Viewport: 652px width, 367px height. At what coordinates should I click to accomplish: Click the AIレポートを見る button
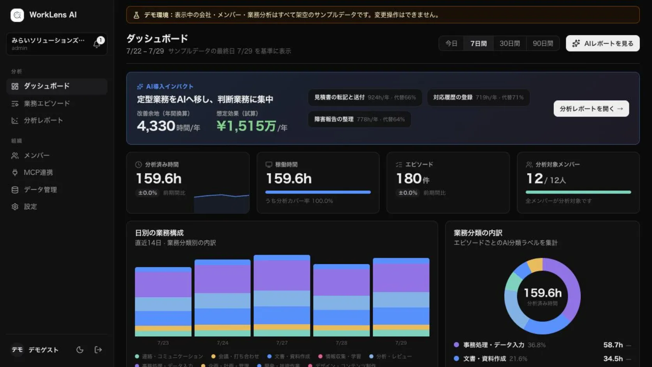602,43
